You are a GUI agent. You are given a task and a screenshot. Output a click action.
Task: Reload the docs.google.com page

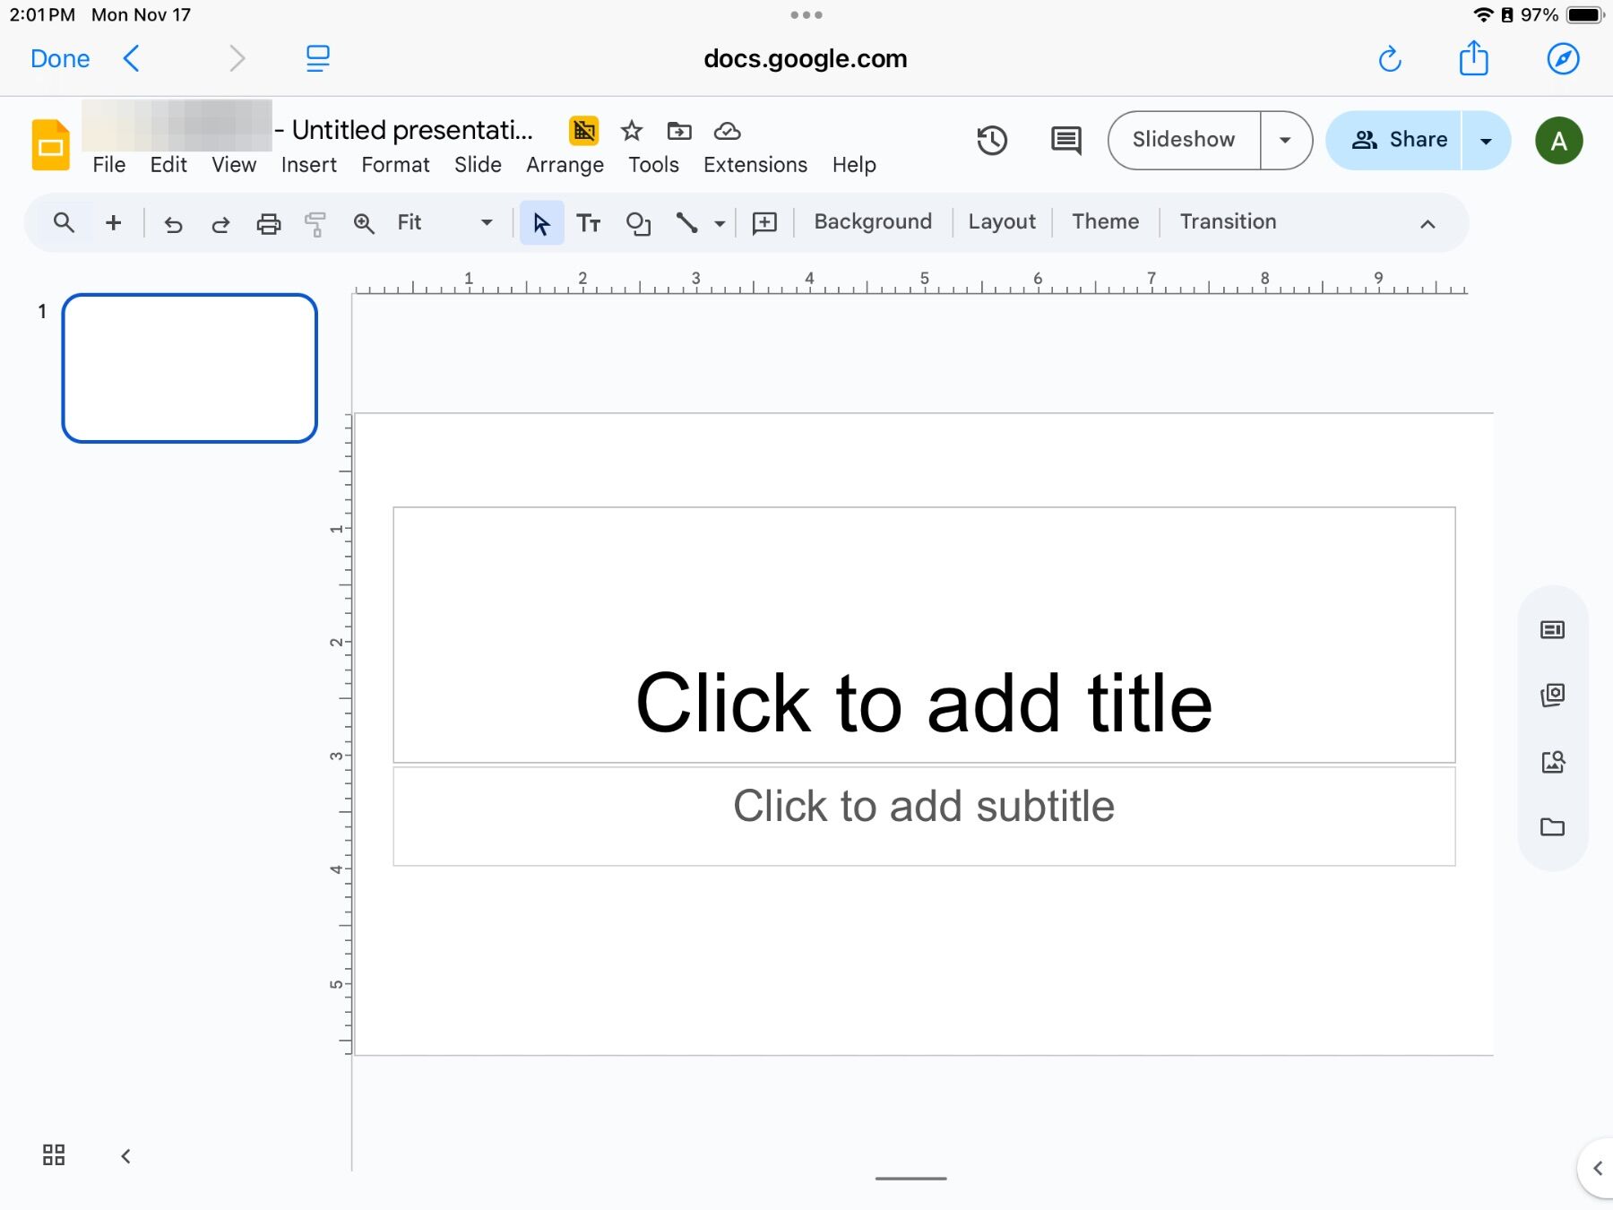(1390, 59)
